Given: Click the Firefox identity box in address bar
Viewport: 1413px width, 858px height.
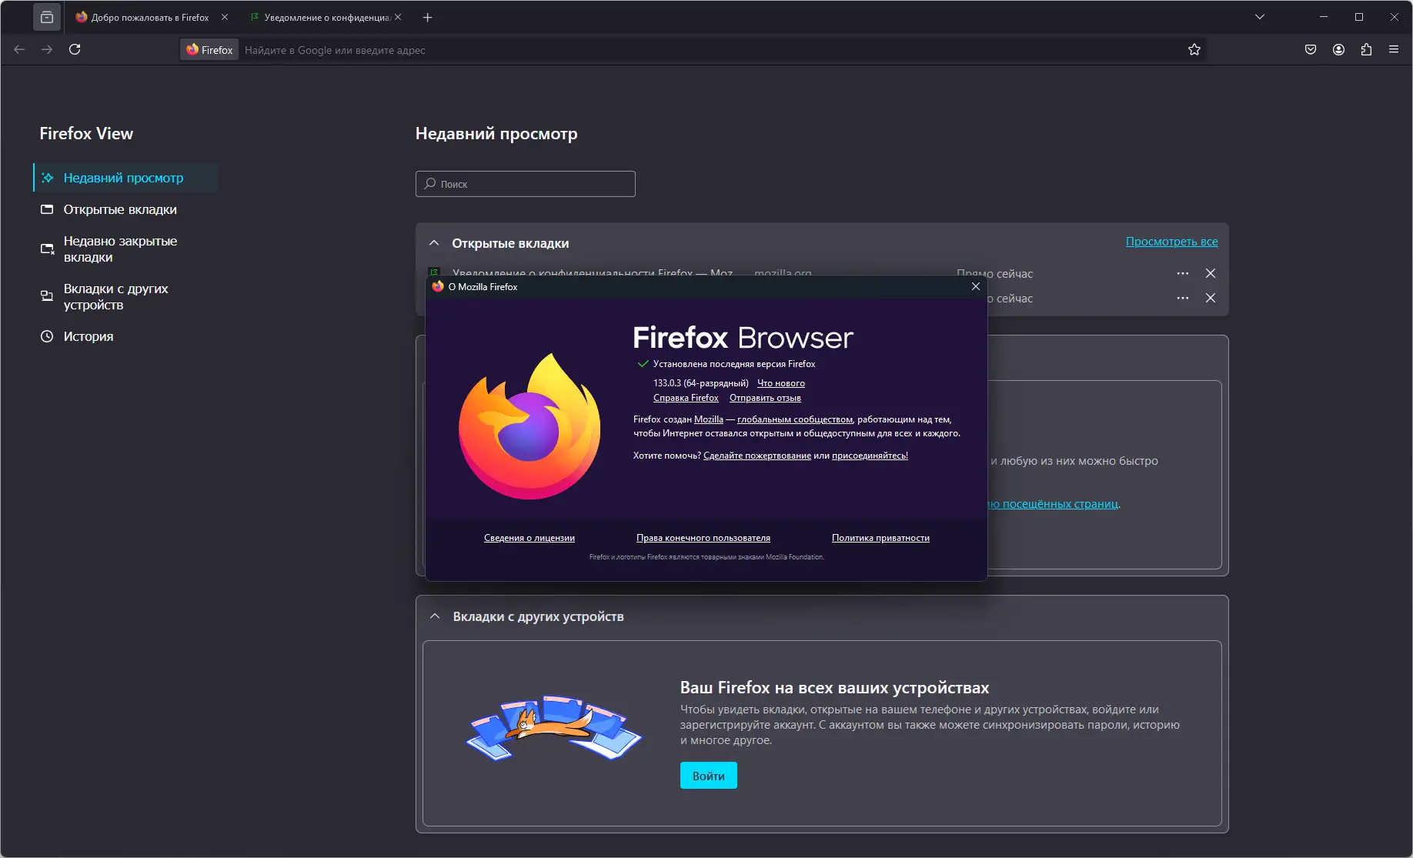Looking at the screenshot, I should click(x=210, y=50).
